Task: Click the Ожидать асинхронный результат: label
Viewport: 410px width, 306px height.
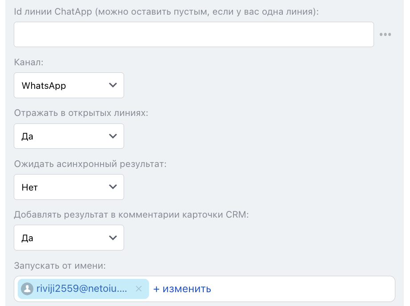Action: point(90,164)
